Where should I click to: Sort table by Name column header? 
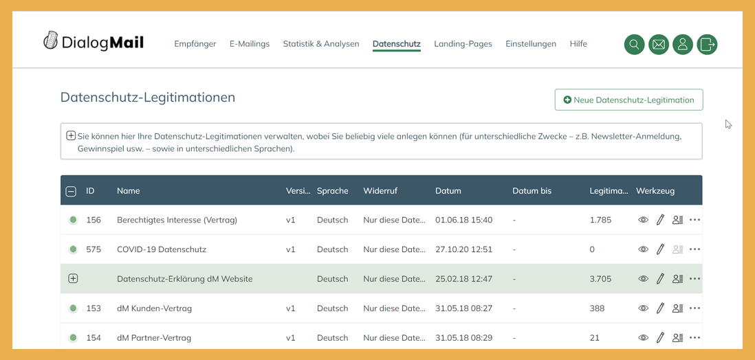pyautogui.click(x=128, y=190)
